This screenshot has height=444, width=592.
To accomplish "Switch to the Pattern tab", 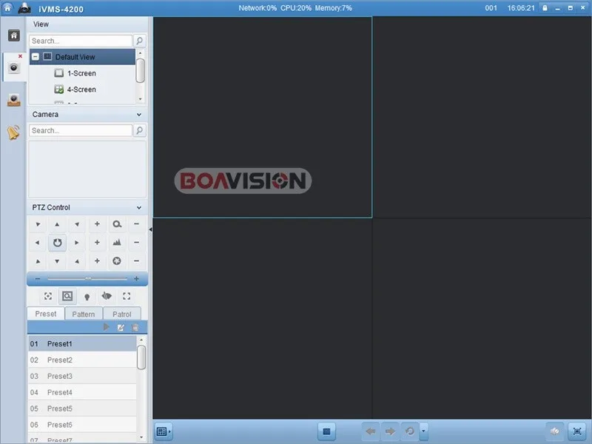I will 84,314.
